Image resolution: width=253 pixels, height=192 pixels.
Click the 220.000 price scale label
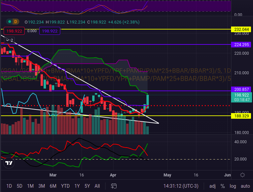tap(242, 53)
